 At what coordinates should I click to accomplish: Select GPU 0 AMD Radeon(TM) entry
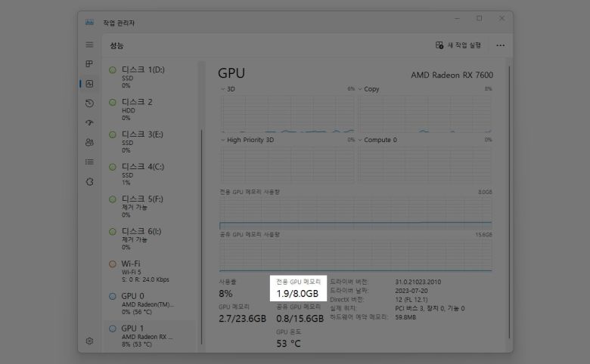[x=151, y=303]
